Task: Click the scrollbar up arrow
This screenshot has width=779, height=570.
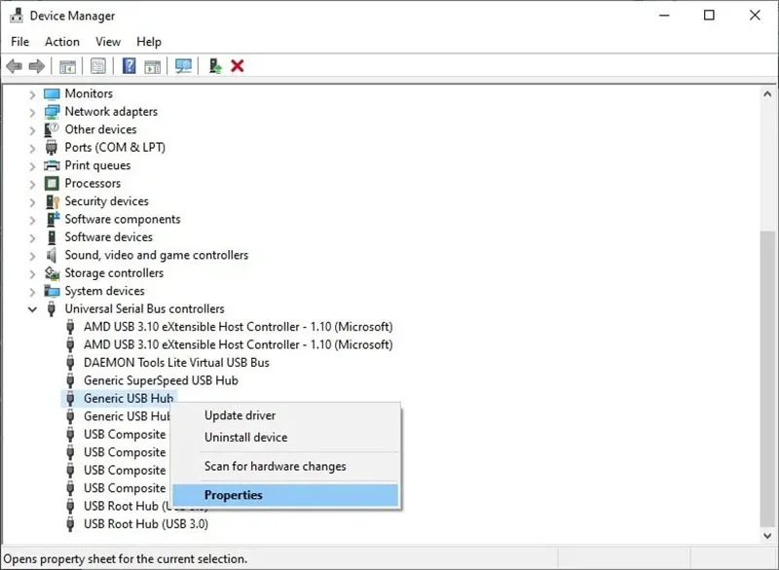Action: click(767, 93)
